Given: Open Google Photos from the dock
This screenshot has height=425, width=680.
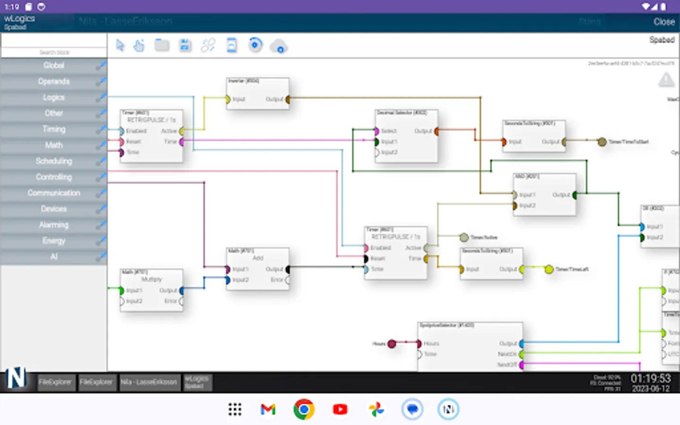Looking at the screenshot, I should (376, 409).
